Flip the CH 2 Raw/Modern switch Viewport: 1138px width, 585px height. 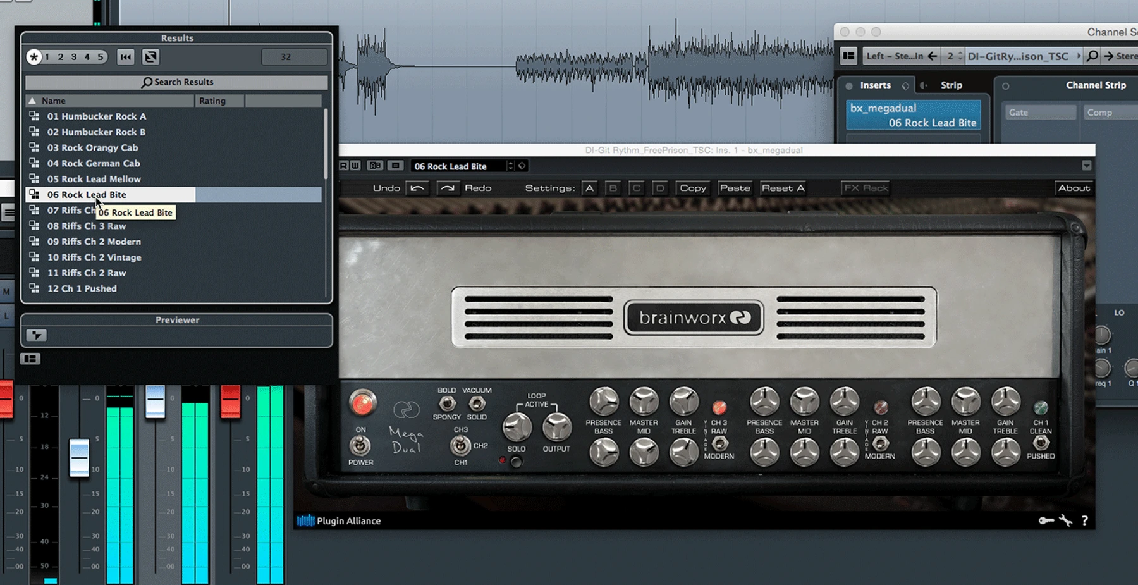879,443
